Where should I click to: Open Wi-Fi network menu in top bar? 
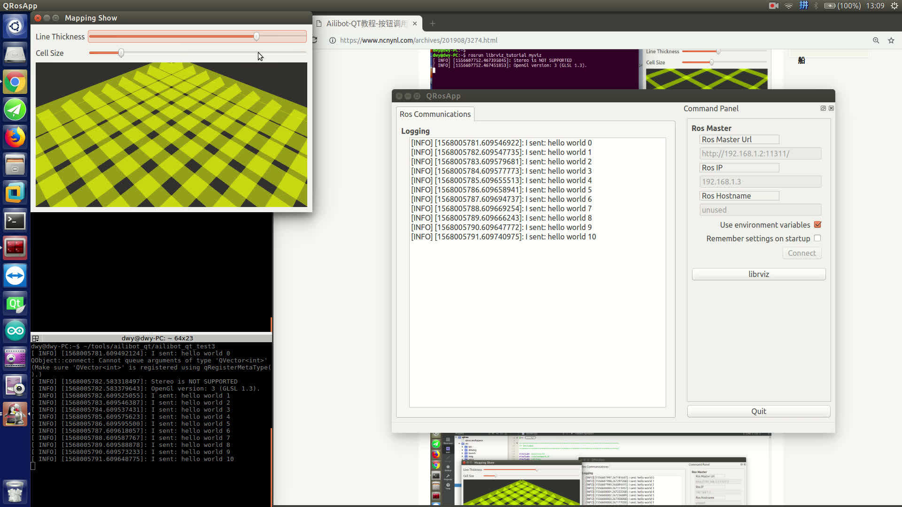click(x=789, y=6)
